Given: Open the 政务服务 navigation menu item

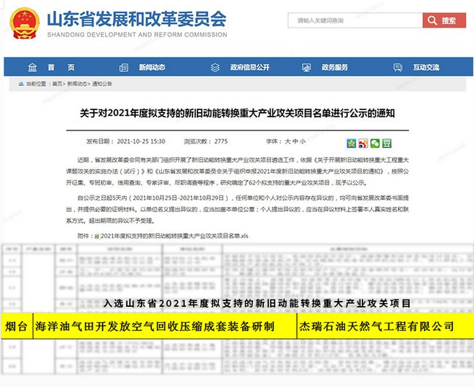Looking at the screenshot, I should click(x=335, y=67).
